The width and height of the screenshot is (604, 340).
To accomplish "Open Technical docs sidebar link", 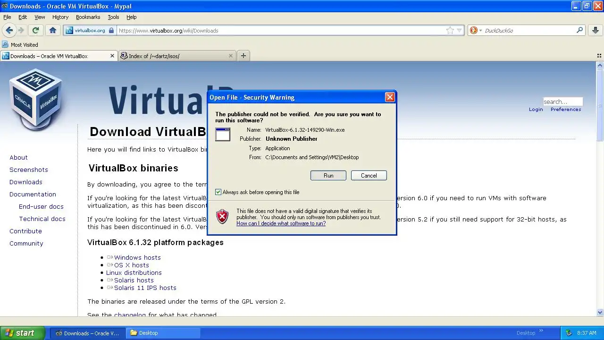I will [x=42, y=219].
